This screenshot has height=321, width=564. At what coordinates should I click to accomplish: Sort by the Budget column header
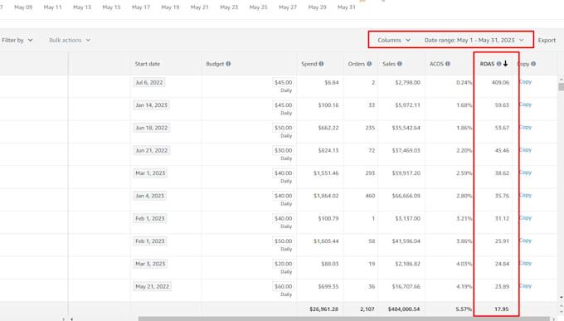[215, 64]
